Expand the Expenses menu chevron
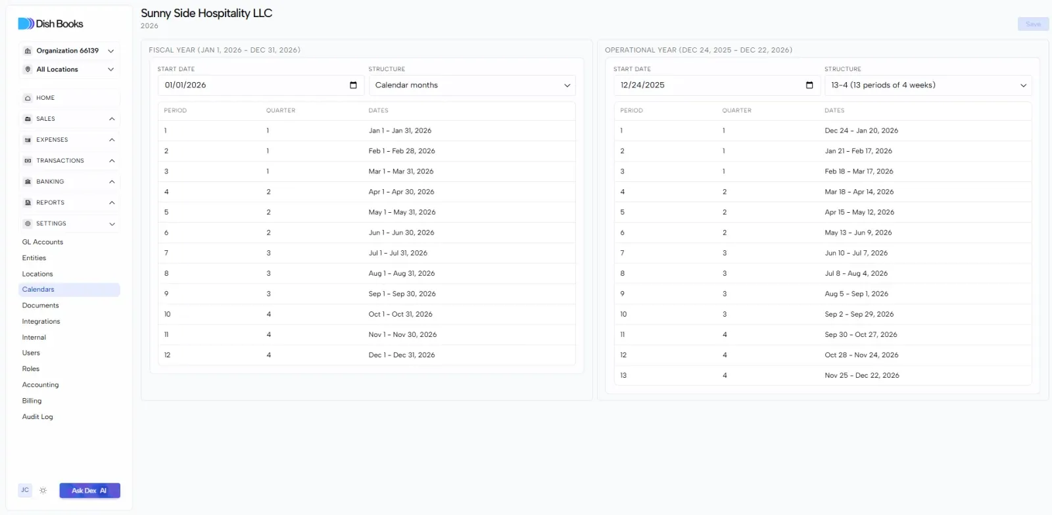The height and width of the screenshot is (515, 1052). [112, 140]
